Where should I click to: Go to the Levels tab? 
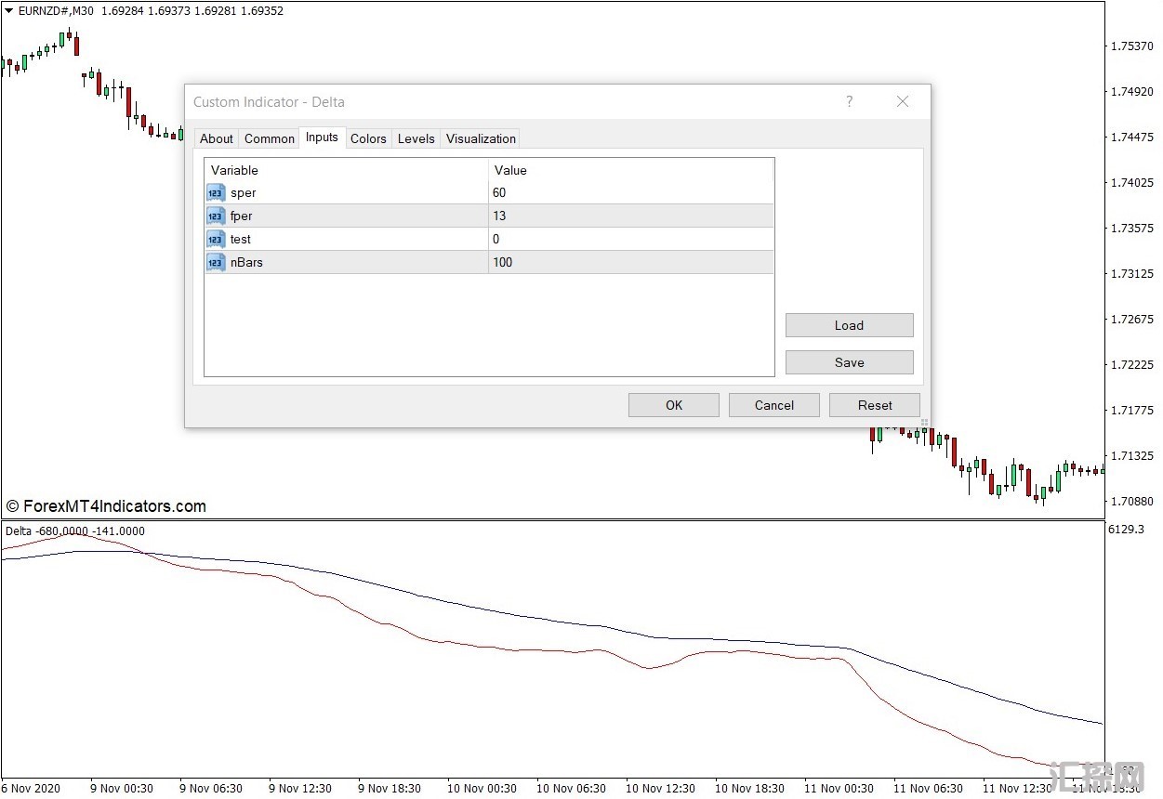416,138
